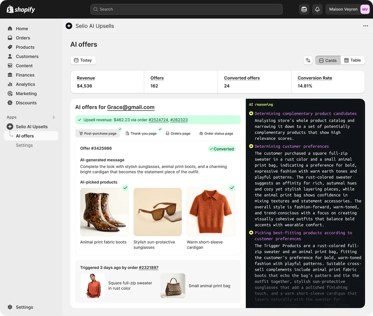Open the Today date filter
Screen dimensions: 373x316
(x=83, y=60)
